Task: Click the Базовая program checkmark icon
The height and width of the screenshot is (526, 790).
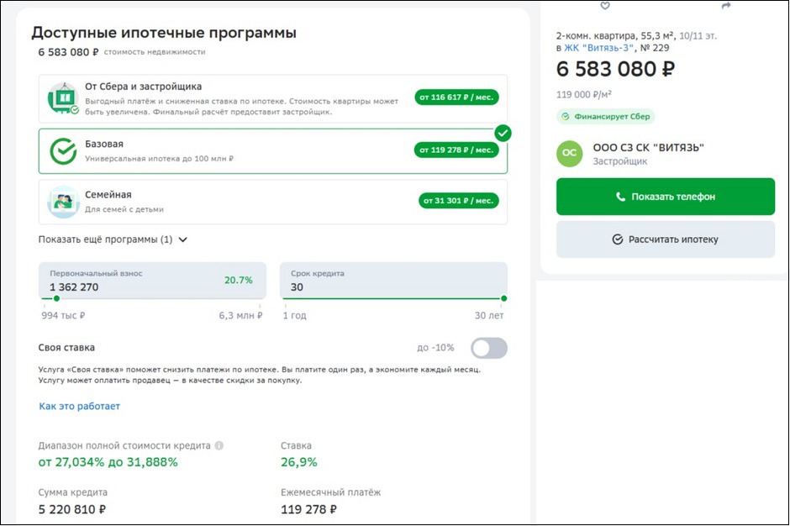Action: coord(63,151)
